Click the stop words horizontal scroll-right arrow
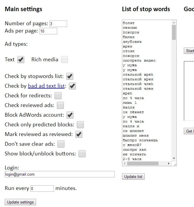 click(x=169, y=164)
